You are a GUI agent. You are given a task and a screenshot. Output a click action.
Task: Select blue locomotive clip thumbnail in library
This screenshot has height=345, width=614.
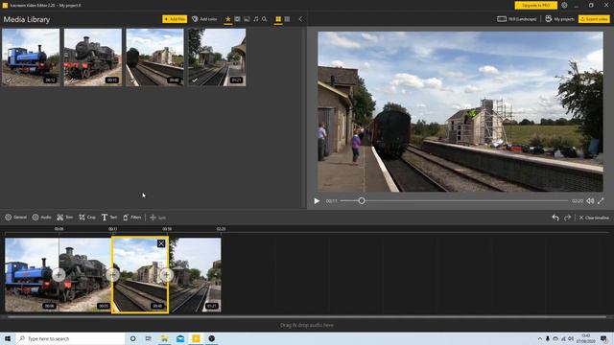tap(31, 57)
